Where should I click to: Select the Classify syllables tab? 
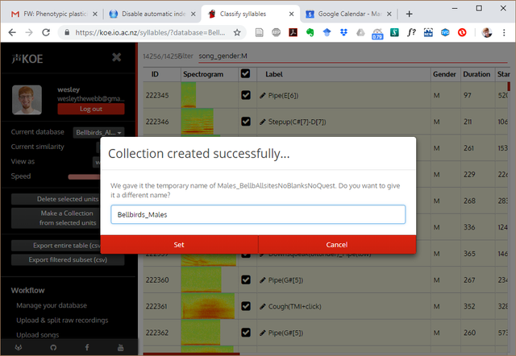coord(250,14)
